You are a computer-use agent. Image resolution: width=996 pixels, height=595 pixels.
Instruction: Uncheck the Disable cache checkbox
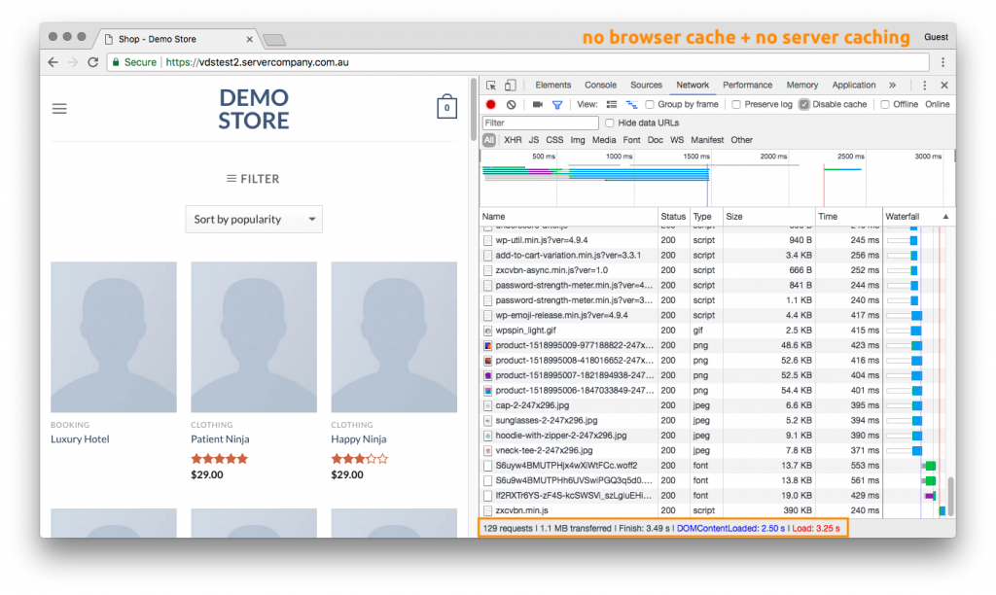tap(804, 104)
